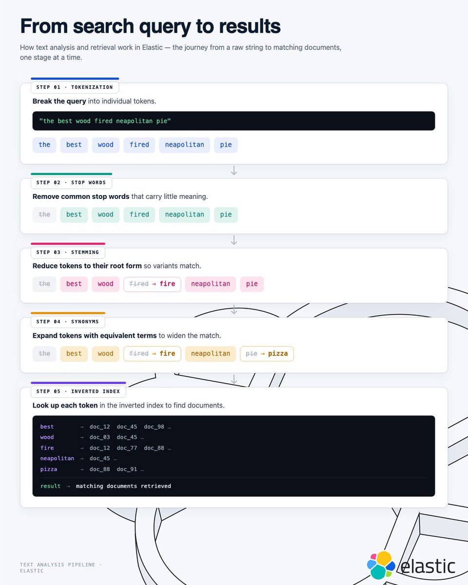The width and height of the screenshot is (468, 585).
Task: Click the pink "wood" chip in Stemming step
Action: coord(105,284)
